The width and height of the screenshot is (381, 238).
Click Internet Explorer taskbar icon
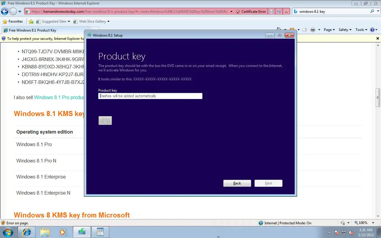tap(27, 232)
